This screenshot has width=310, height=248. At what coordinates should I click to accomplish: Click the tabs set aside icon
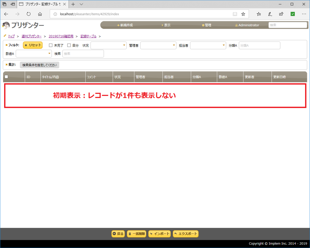[x=4, y=4]
